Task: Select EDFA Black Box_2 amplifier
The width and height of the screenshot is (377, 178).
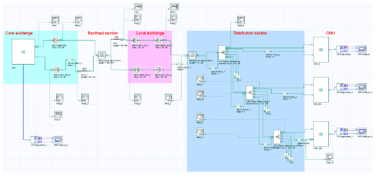Action: 159,40
